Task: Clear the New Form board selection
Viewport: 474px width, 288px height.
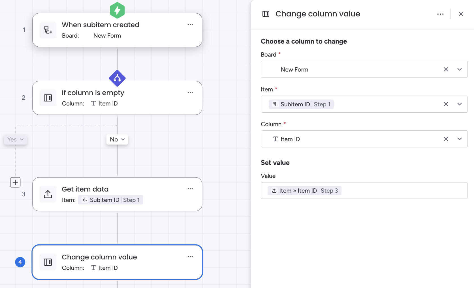Action: pos(446,69)
